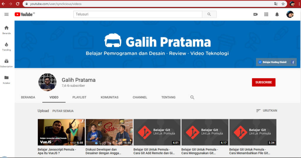This screenshot has height=158, width=301.
Task: Open the TENTANG tab
Action: click(168, 97)
